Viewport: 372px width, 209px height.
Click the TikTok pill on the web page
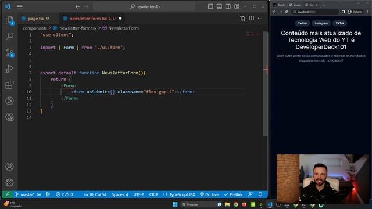click(339, 23)
